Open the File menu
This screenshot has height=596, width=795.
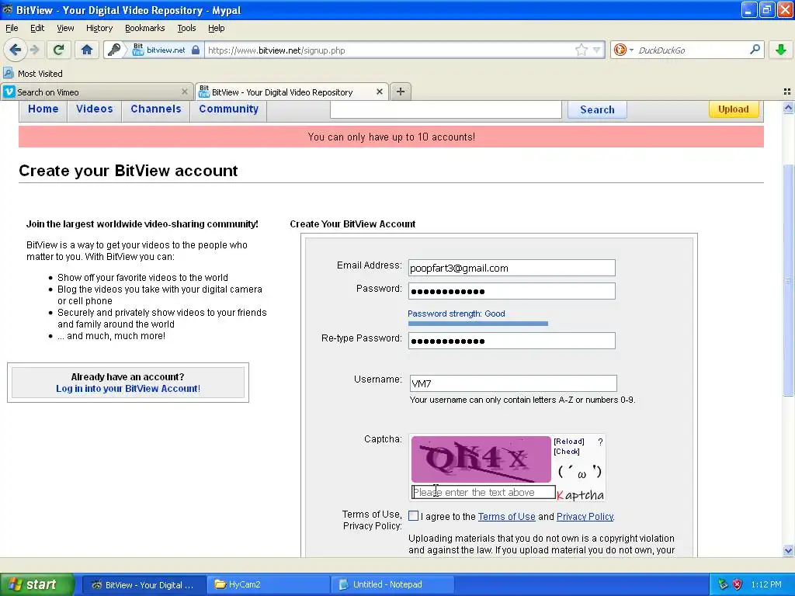coord(12,28)
